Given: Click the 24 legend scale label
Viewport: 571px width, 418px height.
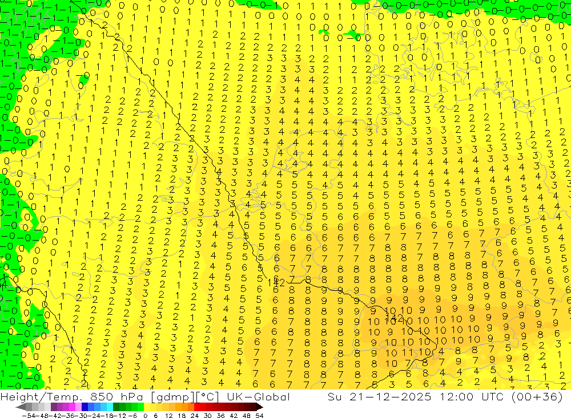Looking at the screenshot, I should pyautogui.click(x=195, y=416).
